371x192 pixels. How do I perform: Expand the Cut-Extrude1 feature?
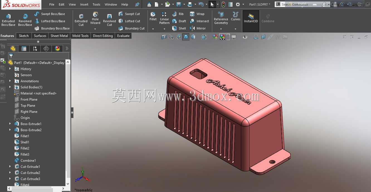click(10, 166)
